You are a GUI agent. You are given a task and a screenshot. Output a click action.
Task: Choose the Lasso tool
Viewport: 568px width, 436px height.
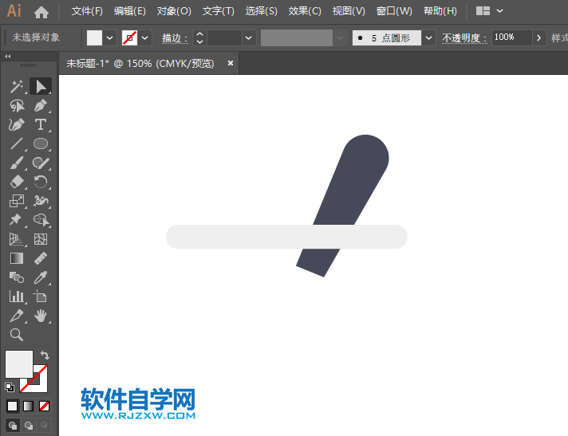17,106
